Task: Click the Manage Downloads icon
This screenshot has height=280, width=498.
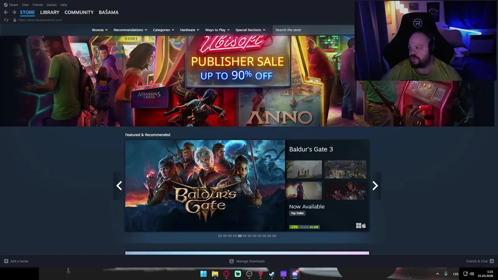Action: coord(231,261)
